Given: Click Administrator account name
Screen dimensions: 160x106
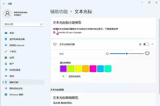Looking at the screenshot, I should pos(21,12).
